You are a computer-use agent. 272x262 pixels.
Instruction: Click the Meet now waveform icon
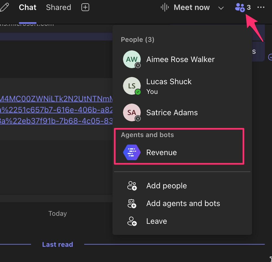click(x=165, y=7)
